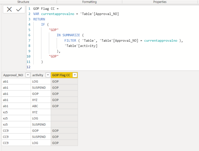Viewport: 199px width, 151px height.
Task: Click the ab1 row's SUSPEND activity cell
Action: [x=41, y=88]
